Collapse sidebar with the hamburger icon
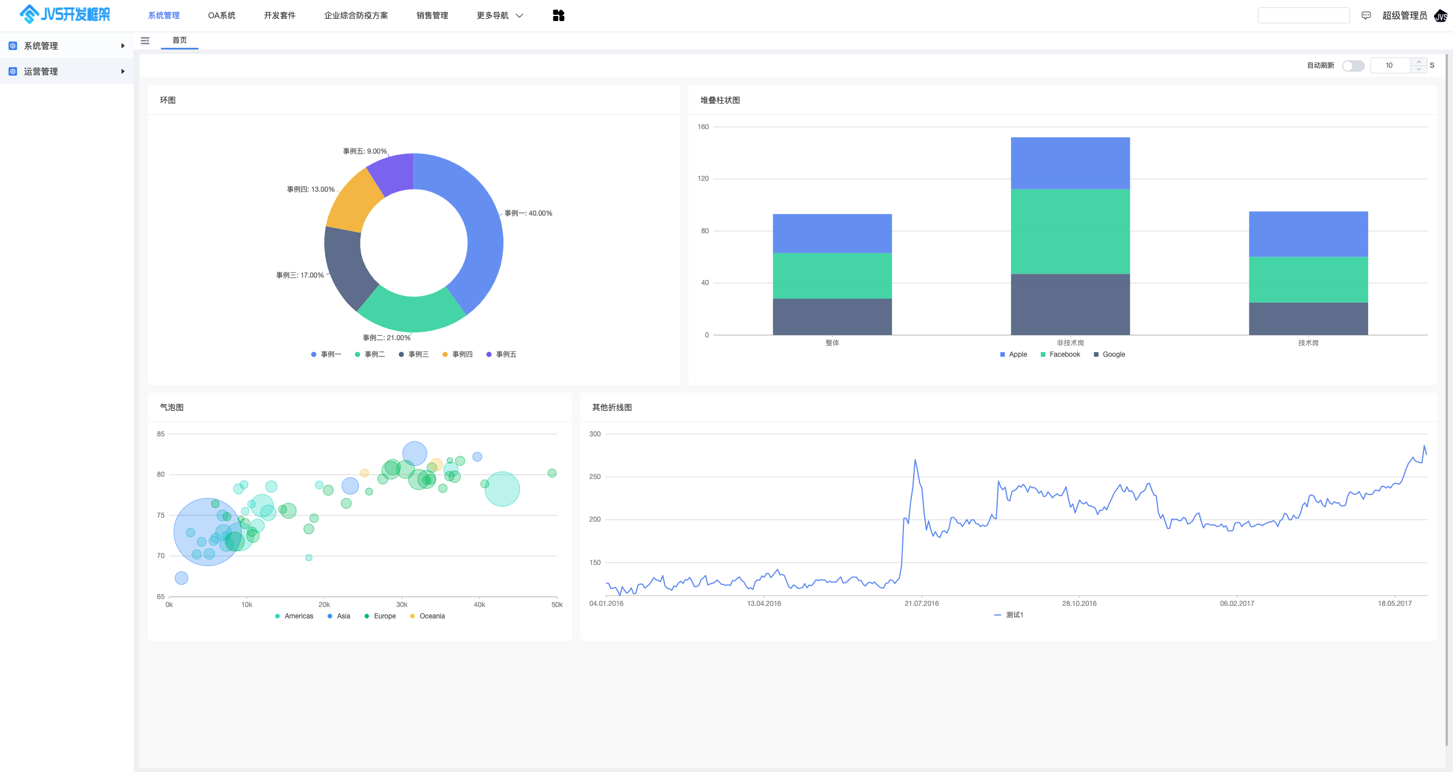This screenshot has width=1453, height=772. 145,40
